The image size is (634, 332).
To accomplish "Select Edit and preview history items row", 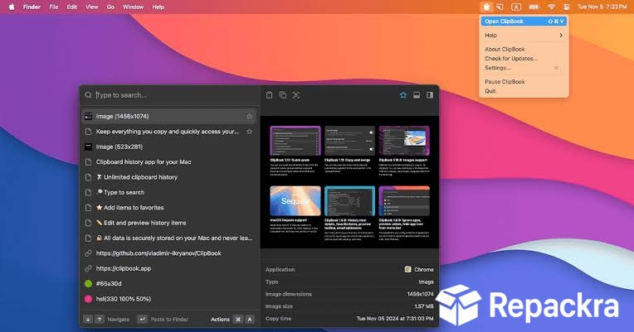I will tap(169, 223).
